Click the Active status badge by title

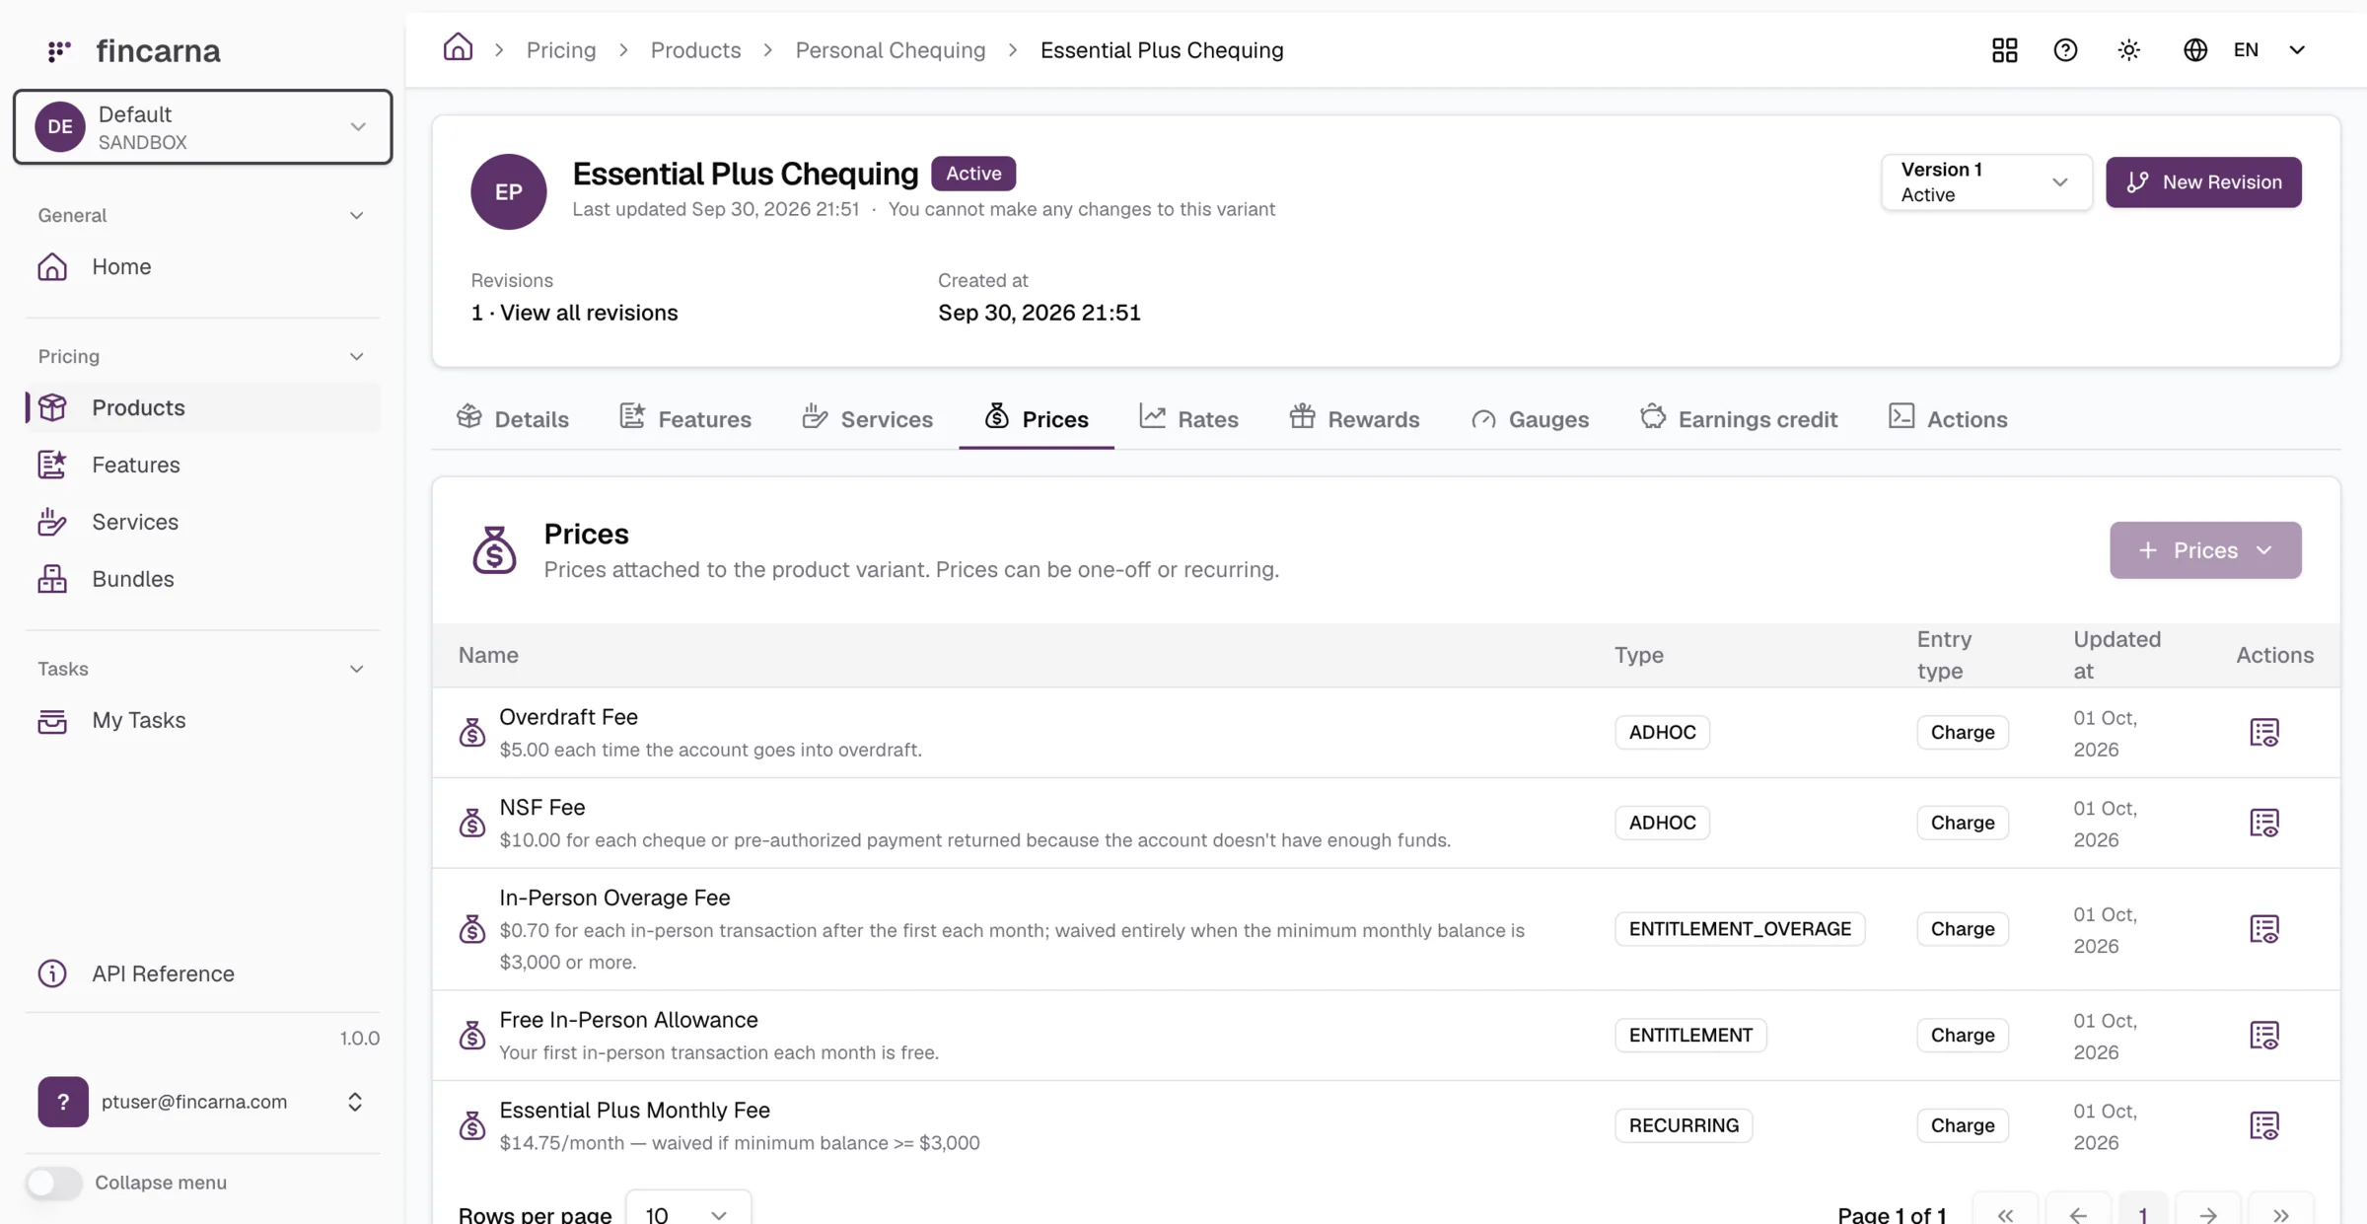coord(973,174)
